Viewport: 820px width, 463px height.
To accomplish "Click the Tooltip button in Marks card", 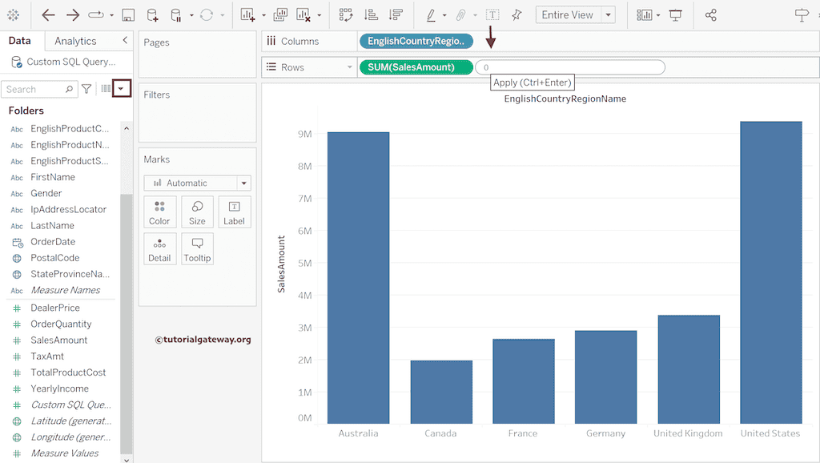I will pos(197,249).
